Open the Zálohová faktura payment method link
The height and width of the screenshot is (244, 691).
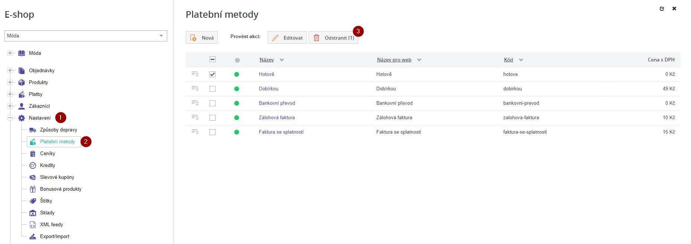coord(277,118)
